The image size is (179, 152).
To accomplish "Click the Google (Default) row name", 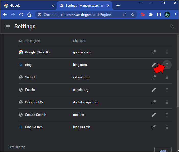I will coord(37,52).
